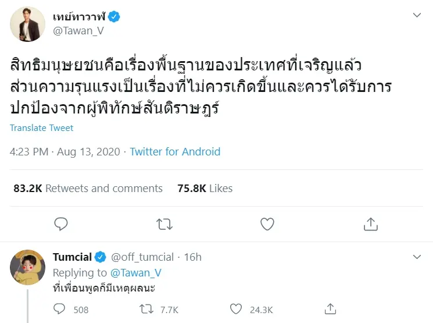
Task: Share the main tweet by Tawan_V
Action: click(370, 224)
